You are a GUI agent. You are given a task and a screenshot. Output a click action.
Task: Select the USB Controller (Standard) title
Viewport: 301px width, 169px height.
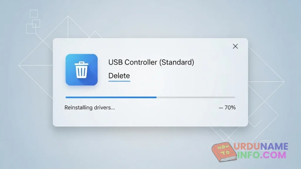[x=151, y=62]
